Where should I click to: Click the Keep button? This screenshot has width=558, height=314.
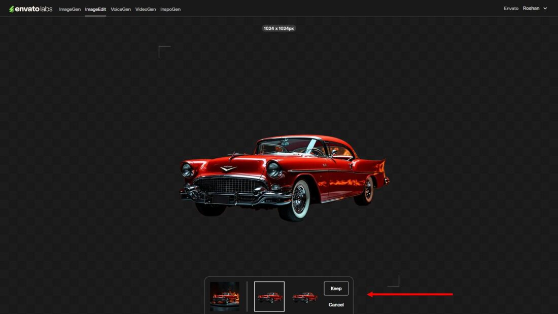tap(336, 288)
